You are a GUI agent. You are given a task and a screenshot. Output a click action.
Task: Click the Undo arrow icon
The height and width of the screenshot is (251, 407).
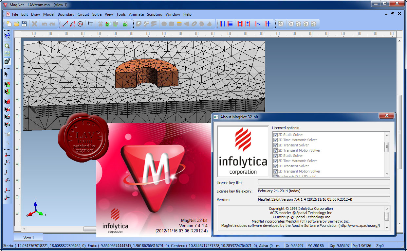[44, 24]
